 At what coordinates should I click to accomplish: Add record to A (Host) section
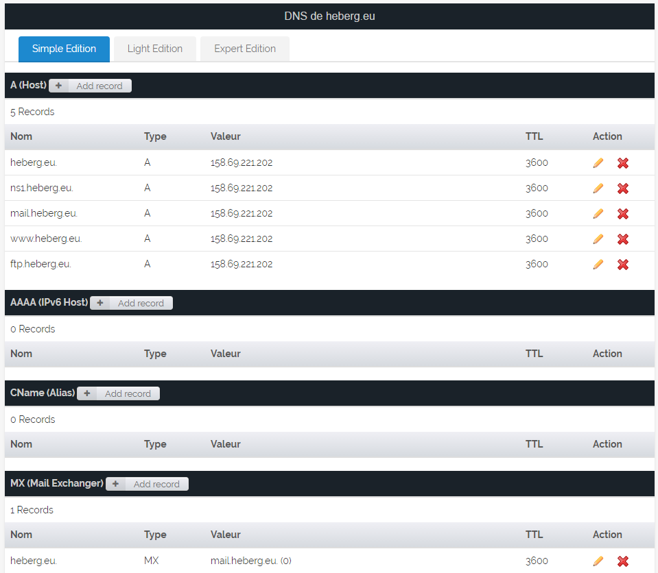[91, 86]
